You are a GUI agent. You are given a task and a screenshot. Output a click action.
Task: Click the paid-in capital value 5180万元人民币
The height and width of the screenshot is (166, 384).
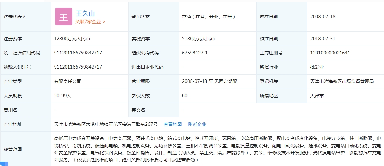(x=199, y=39)
